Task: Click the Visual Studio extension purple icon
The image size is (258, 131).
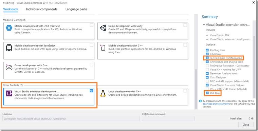Action: pos(9,93)
